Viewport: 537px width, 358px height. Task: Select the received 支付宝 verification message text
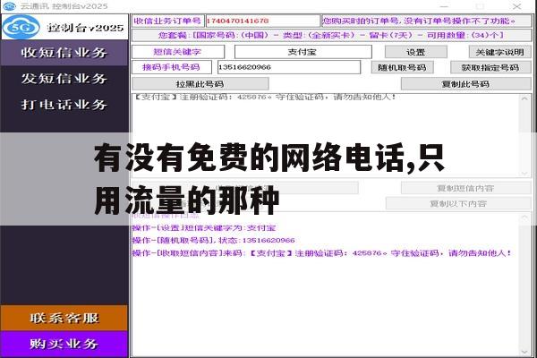[265, 97]
